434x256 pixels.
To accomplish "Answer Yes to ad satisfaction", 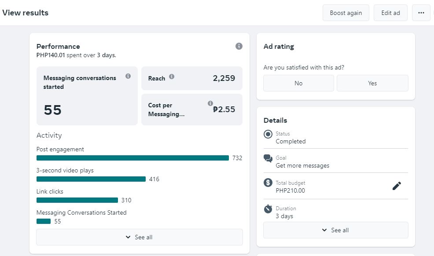I will 372,83.
